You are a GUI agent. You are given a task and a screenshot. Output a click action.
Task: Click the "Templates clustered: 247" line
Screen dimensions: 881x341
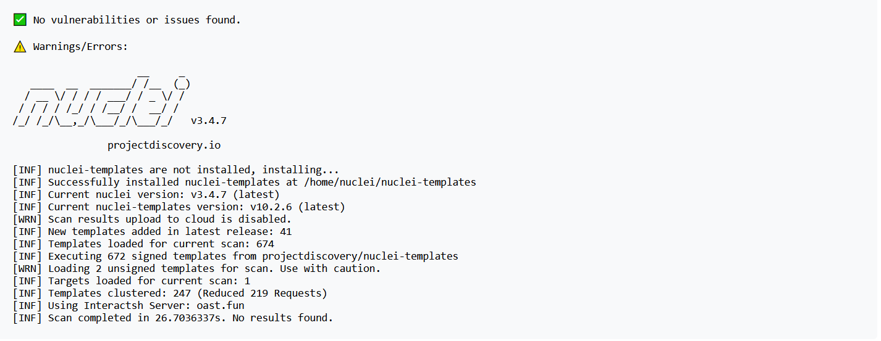(170, 293)
